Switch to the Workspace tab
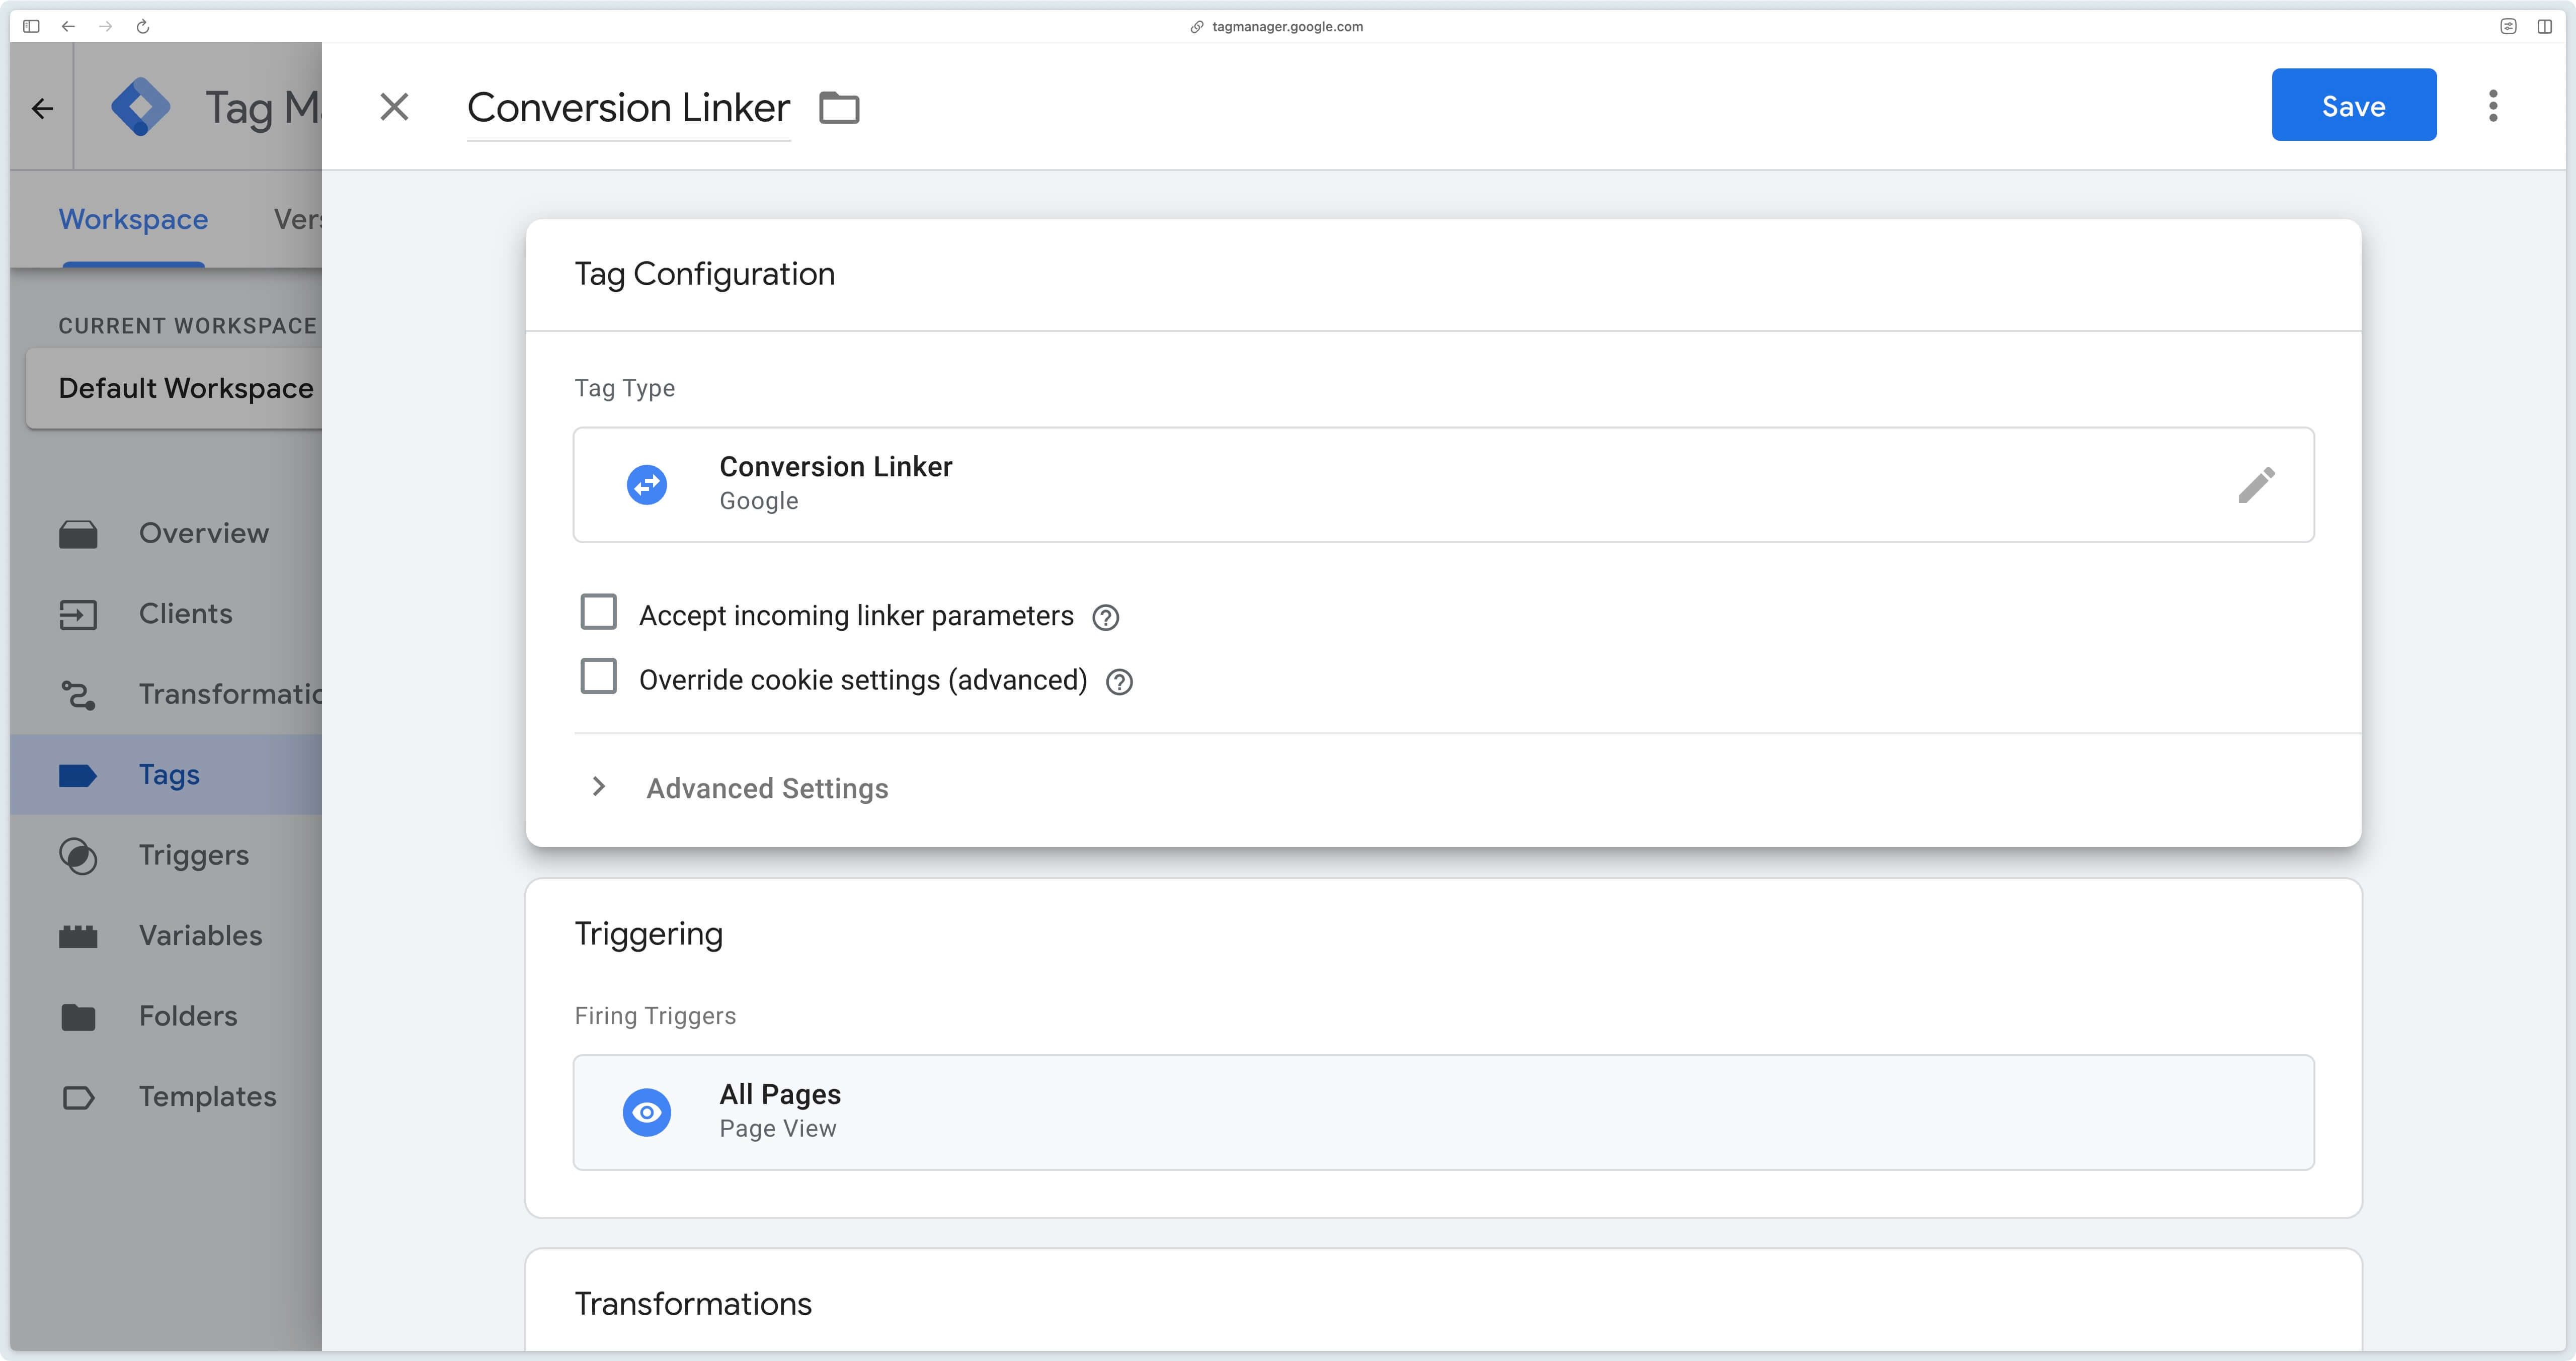The image size is (2576, 1361). pos(133,219)
